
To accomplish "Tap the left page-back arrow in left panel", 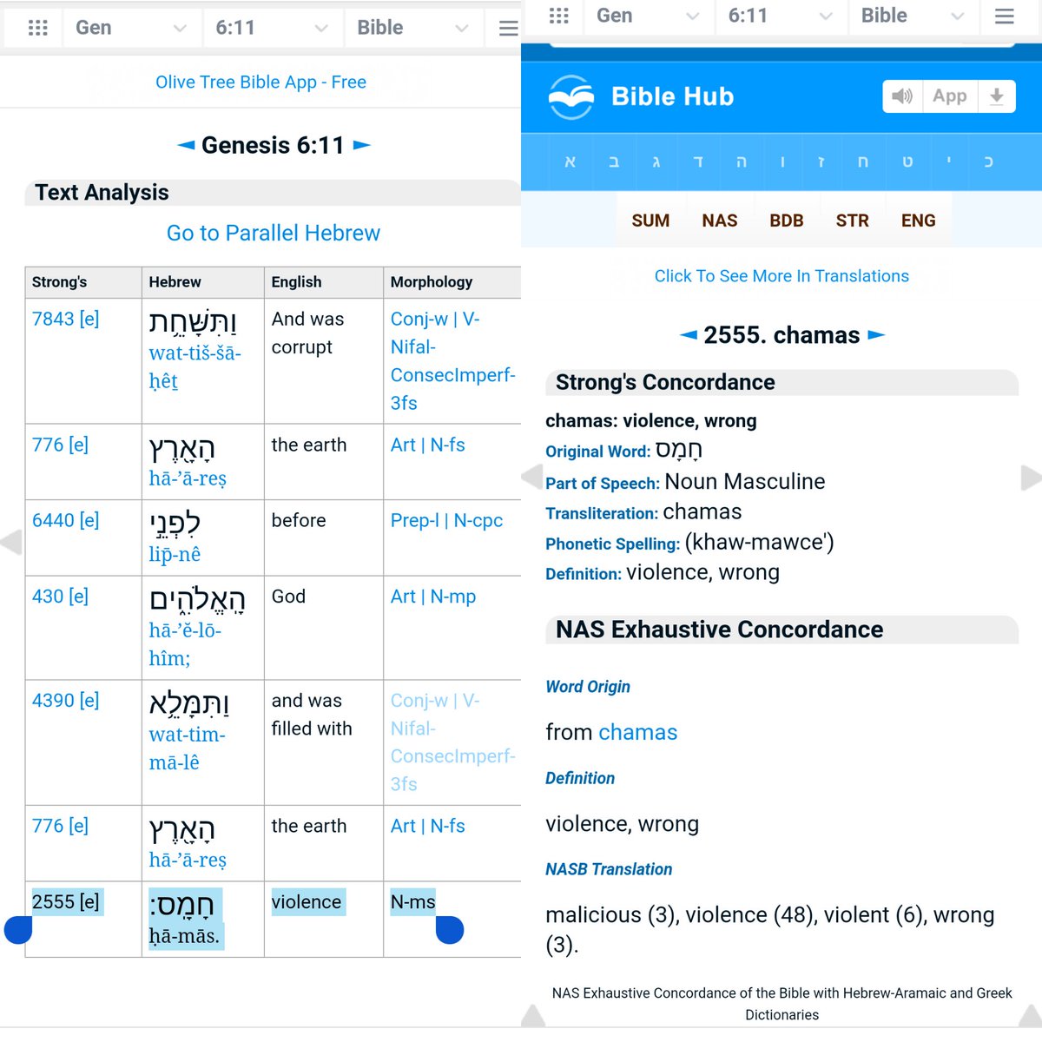I will coord(11,542).
